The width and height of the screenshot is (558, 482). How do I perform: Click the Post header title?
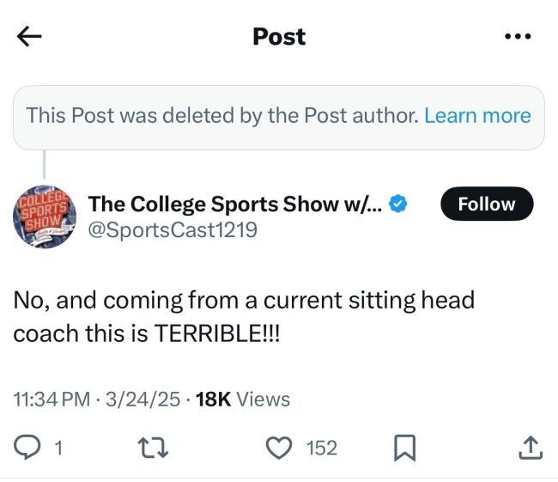279,37
